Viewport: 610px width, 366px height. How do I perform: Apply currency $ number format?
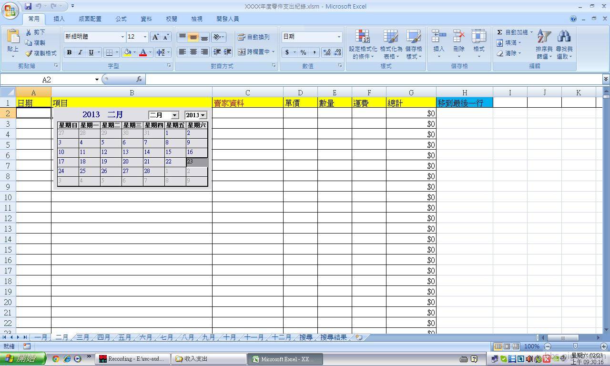point(287,52)
